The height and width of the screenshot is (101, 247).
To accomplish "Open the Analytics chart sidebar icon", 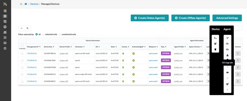I will 5,32.
